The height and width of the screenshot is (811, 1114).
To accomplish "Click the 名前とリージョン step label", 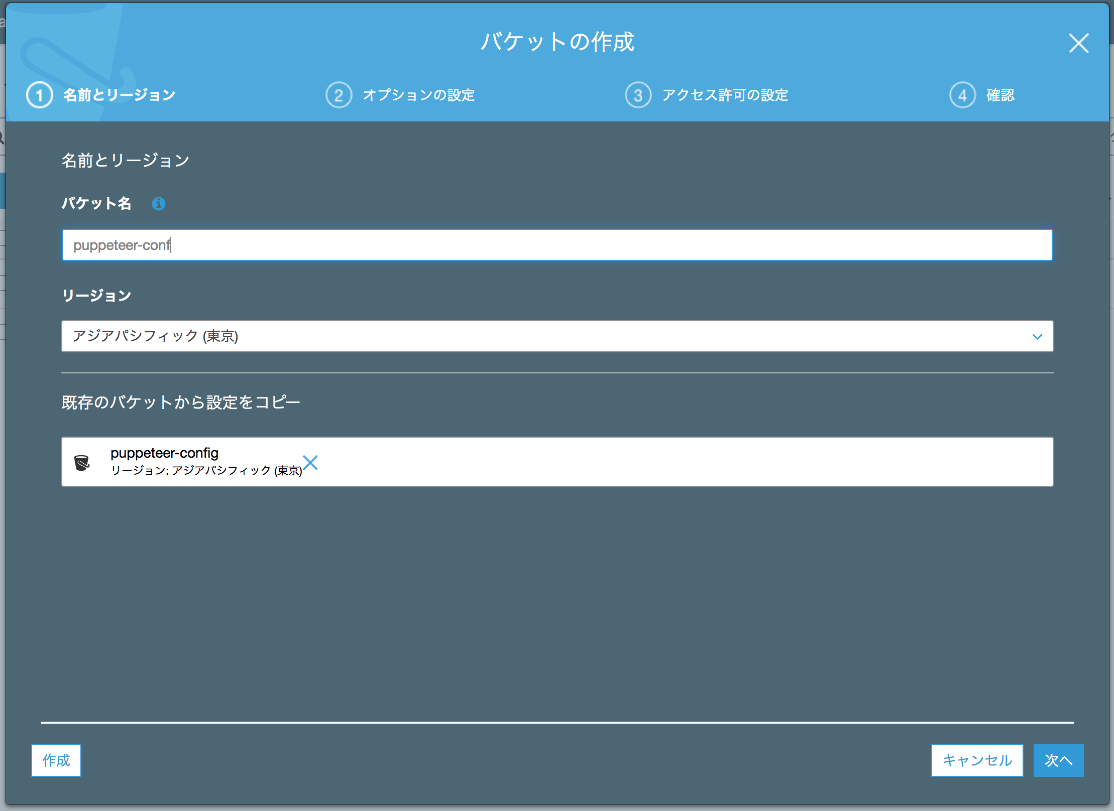I will tap(119, 95).
